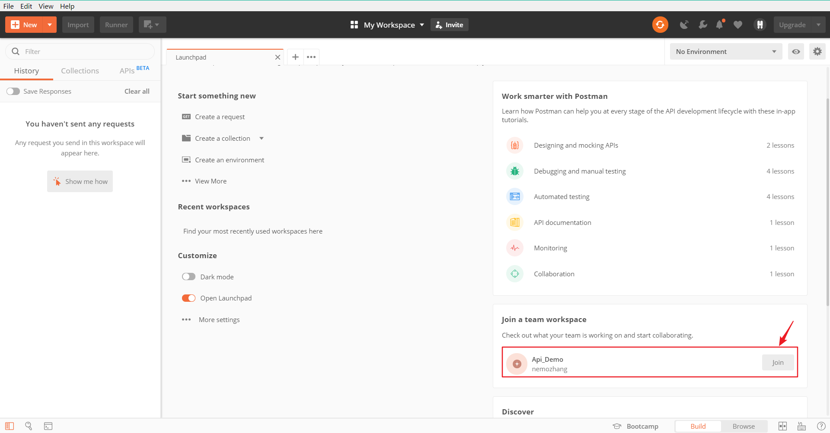Image resolution: width=830 pixels, height=433 pixels.
Task: Click the sync status icon
Action: [x=660, y=25]
